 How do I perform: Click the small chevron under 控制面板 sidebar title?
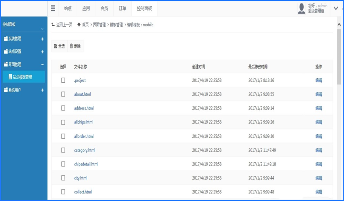coord(42,29)
